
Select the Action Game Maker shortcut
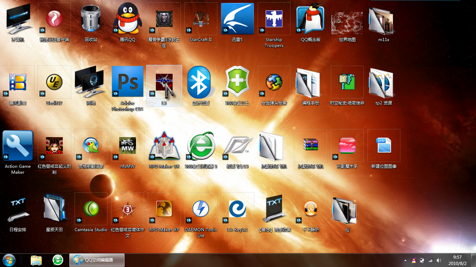(18, 146)
